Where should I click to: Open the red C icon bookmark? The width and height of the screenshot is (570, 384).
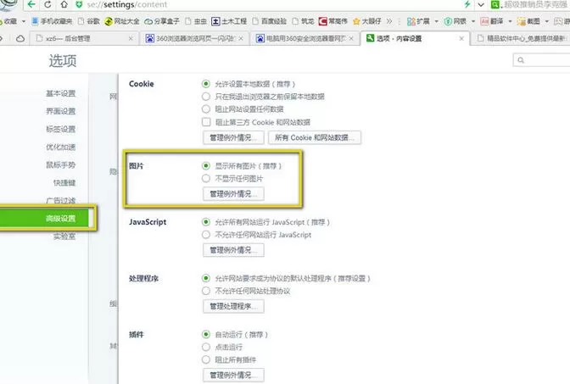click(x=323, y=21)
